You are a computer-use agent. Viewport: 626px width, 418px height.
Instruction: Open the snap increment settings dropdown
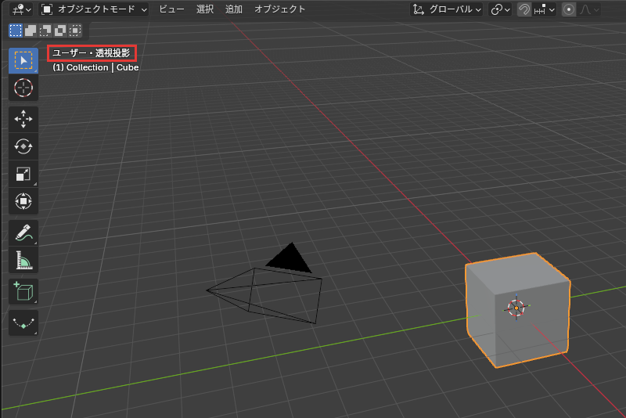pyautogui.click(x=544, y=9)
